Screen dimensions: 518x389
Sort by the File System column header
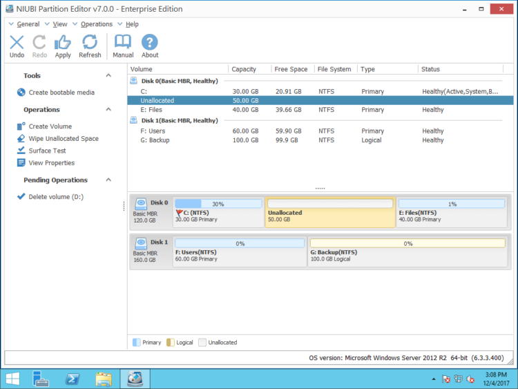coord(336,69)
